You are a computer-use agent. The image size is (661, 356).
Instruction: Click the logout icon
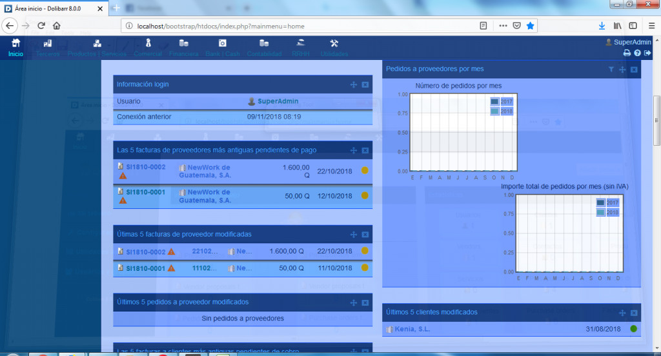tap(647, 53)
